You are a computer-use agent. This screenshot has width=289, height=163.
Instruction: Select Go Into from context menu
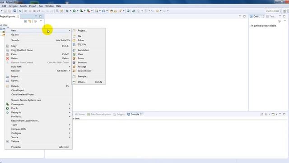pyautogui.click(x=38, y=35)
